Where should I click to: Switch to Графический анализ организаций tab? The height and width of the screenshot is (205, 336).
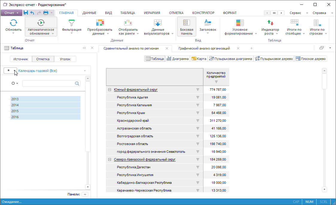204,48
